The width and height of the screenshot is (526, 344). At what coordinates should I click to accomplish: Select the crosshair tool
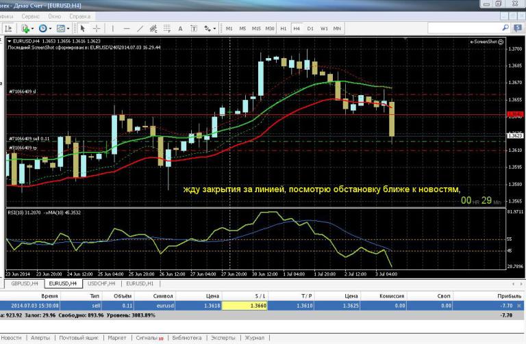[97, 29]
